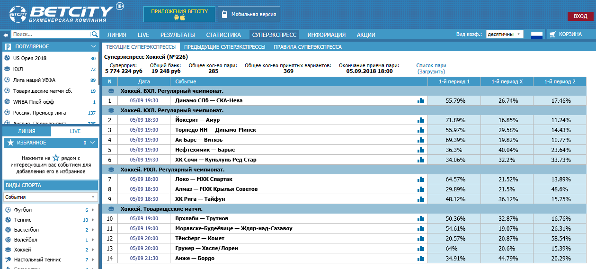Open statistics chart icon for Динамо СПб — СКА-Нева

pyautogui.click(x=420, y=100)
